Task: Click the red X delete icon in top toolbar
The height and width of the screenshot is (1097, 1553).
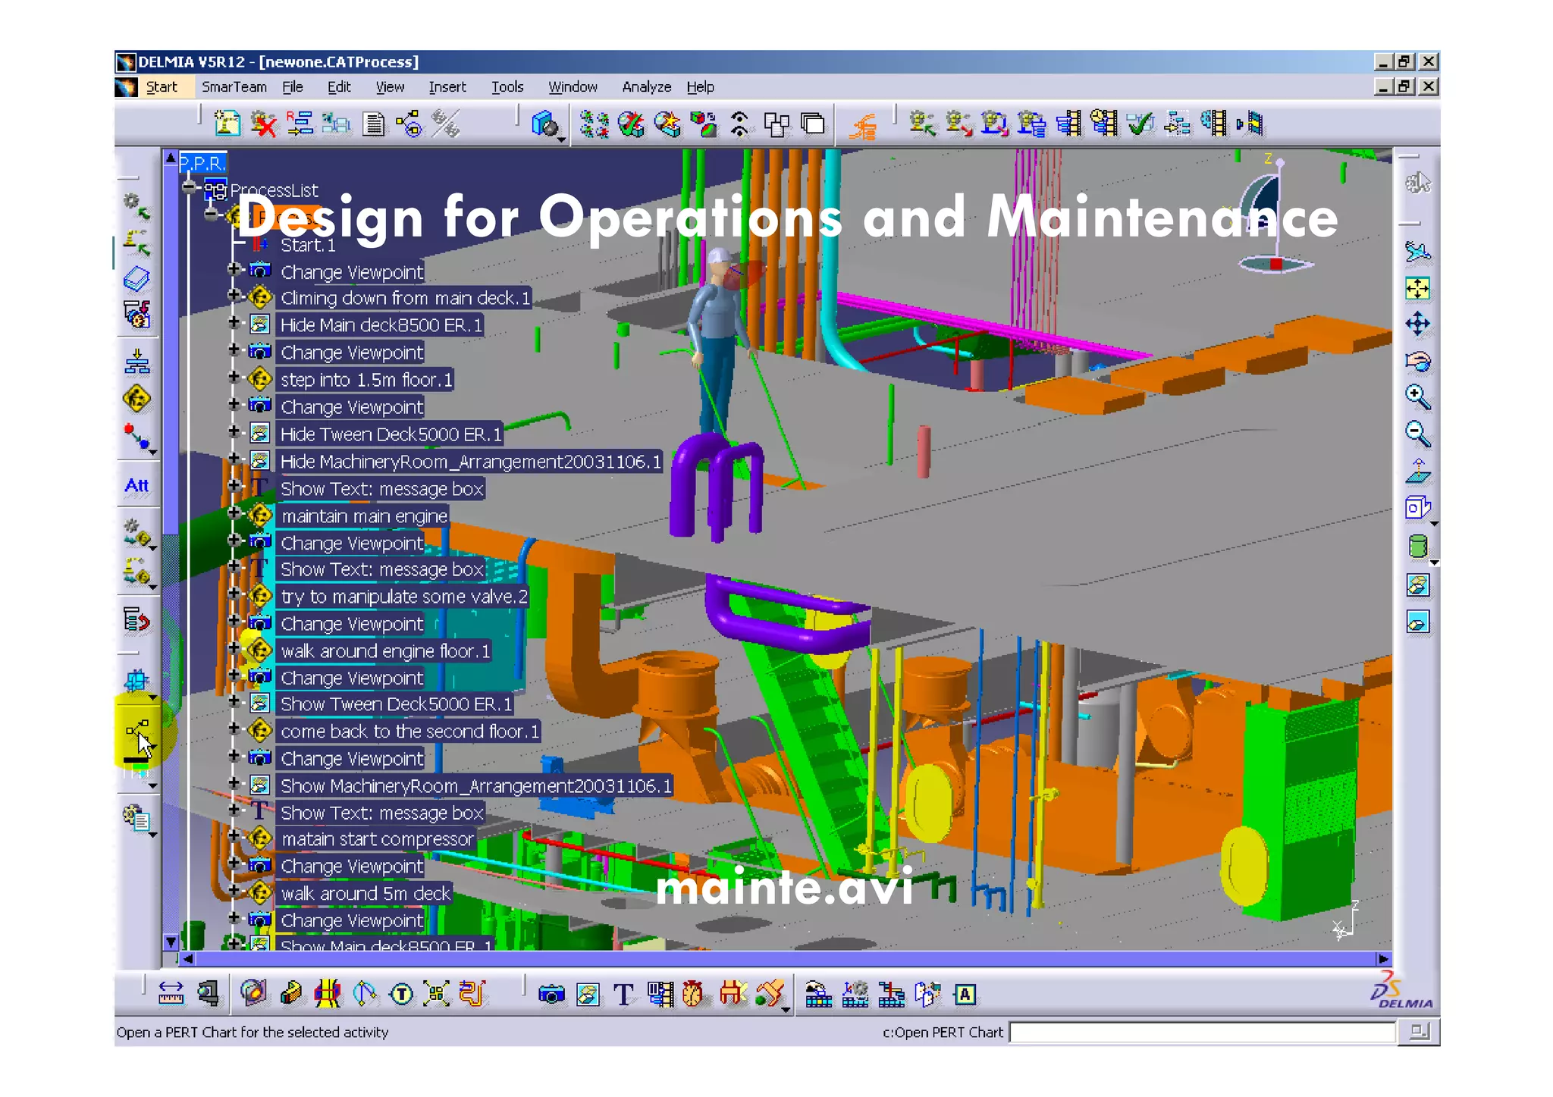Action: coord(263,124)
